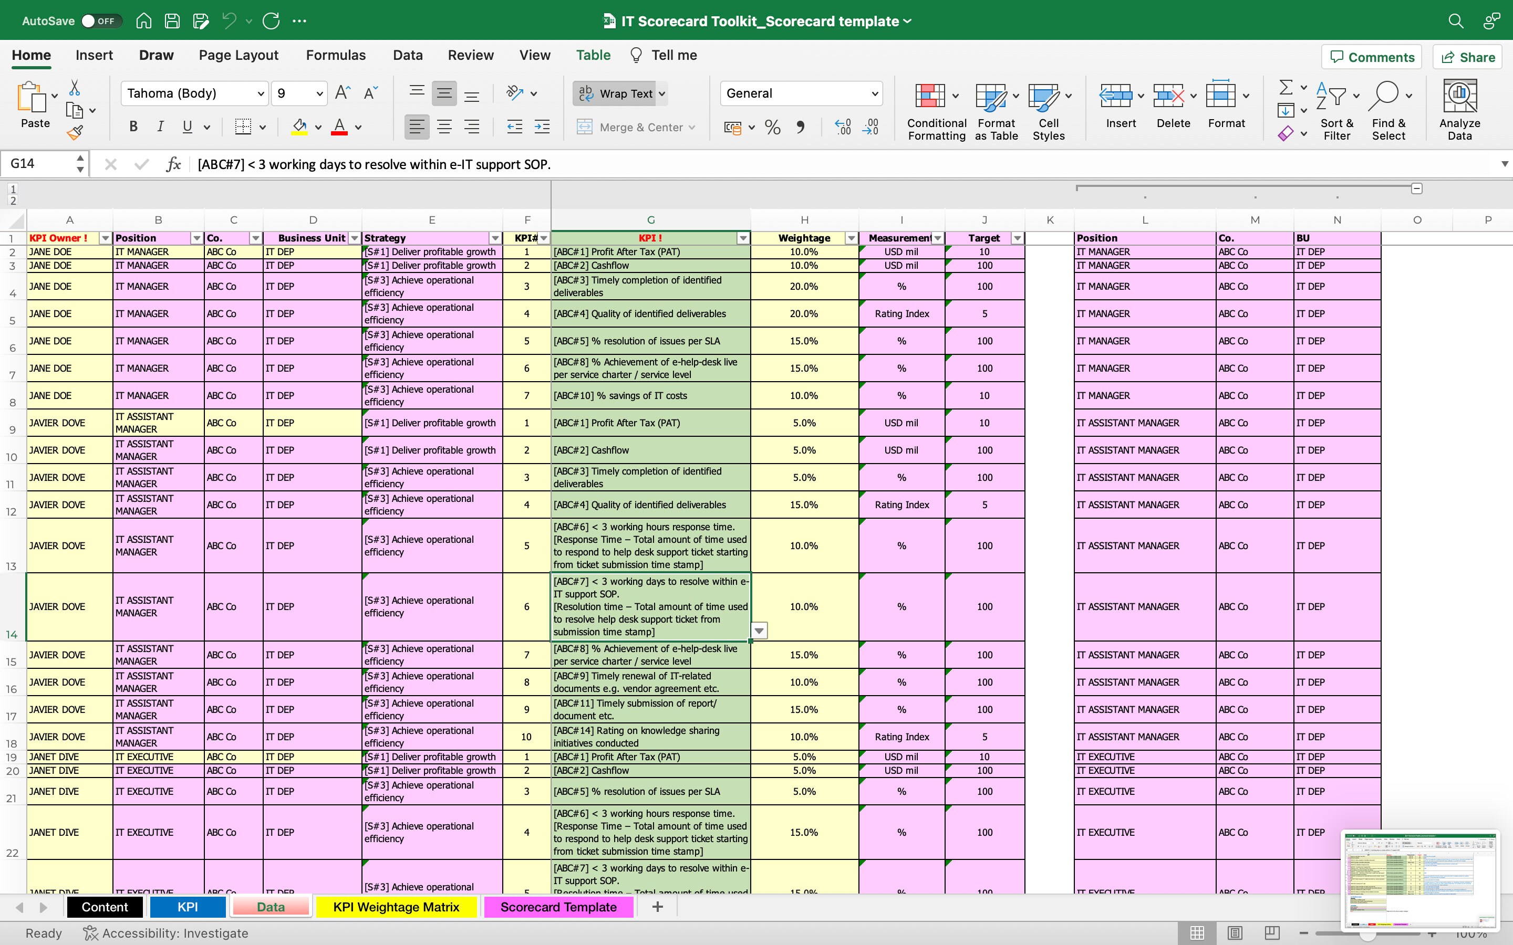Add a new sheet with plus button
The width and height of the screenshot is (1513, 945).
point(657,906)
